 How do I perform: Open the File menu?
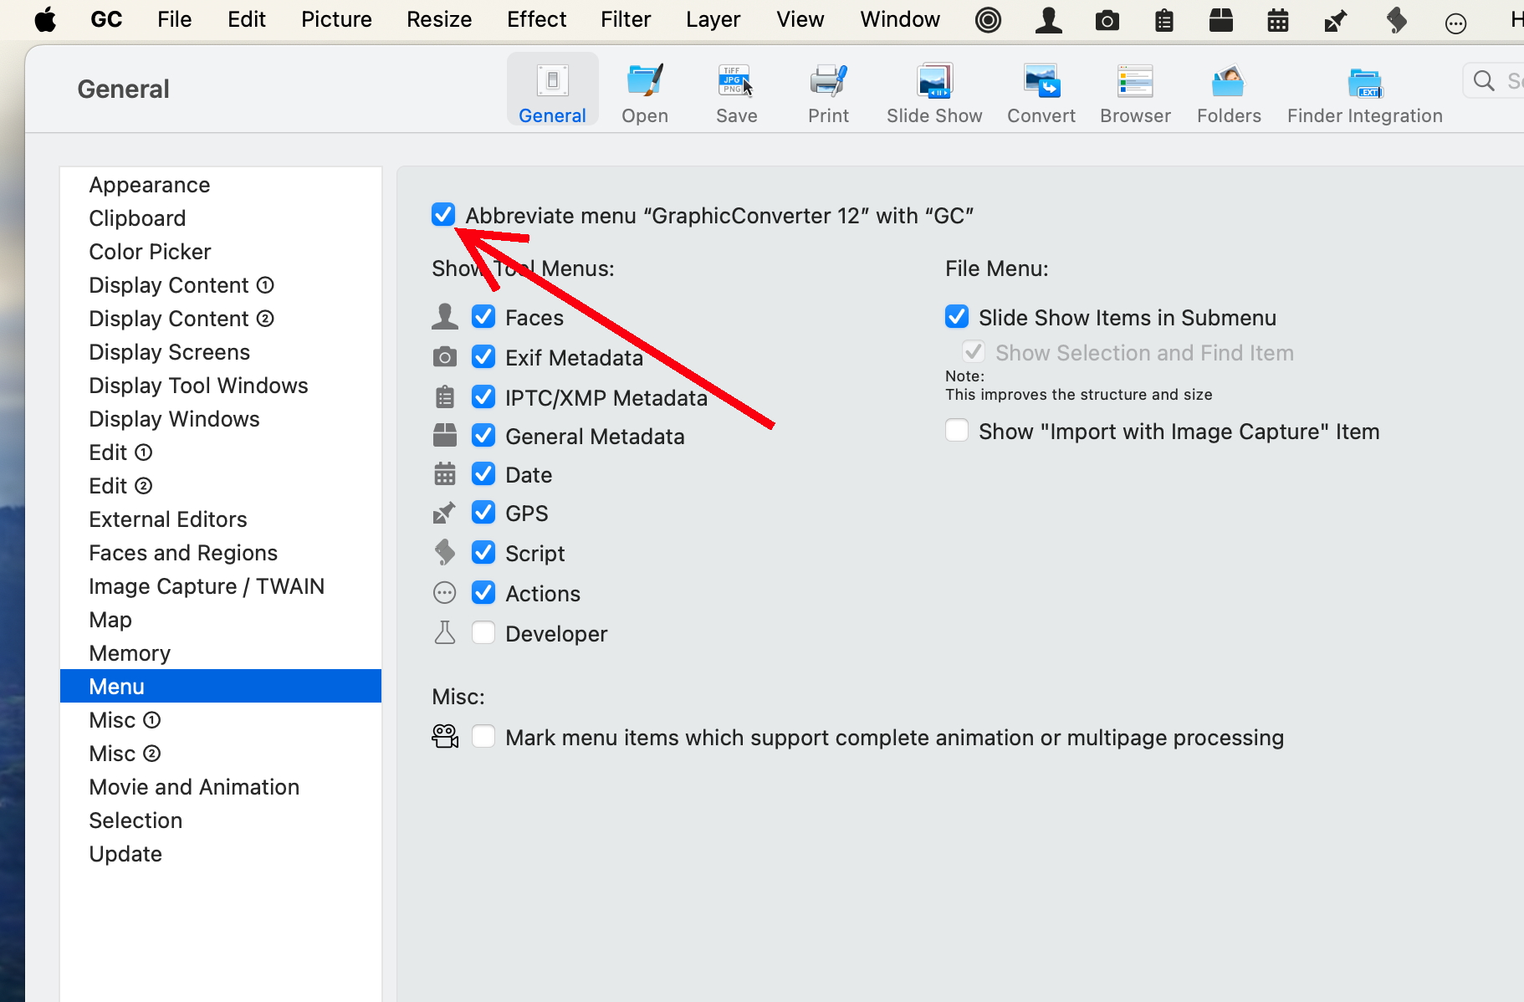[174, 19]
